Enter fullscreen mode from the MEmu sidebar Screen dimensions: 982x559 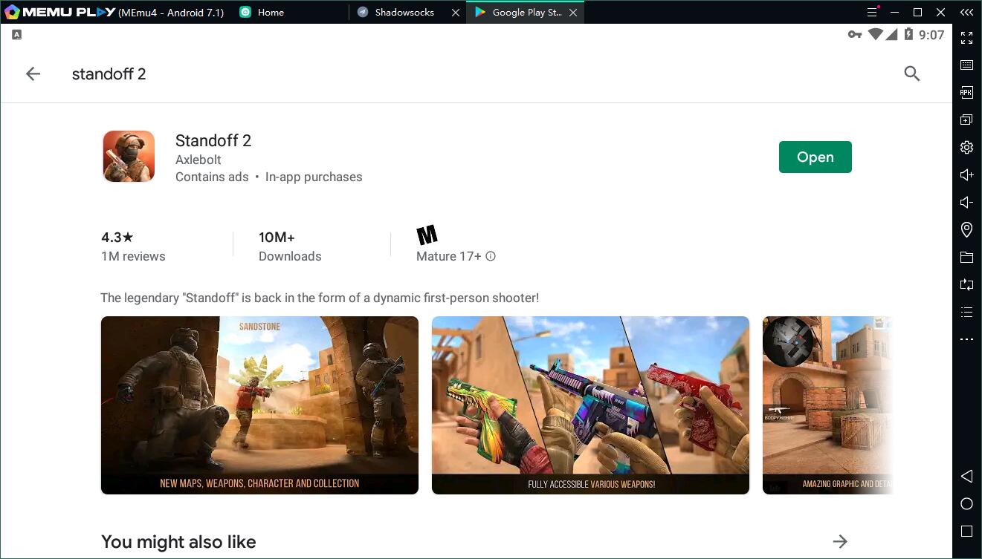[x=966, y=38]
